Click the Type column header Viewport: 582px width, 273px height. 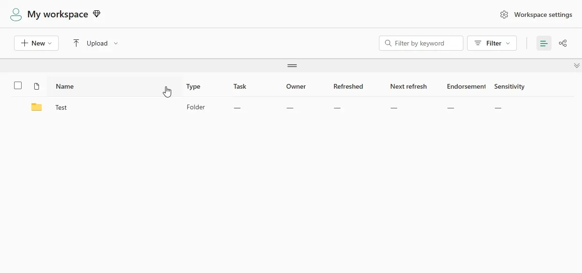click(193, 86)
